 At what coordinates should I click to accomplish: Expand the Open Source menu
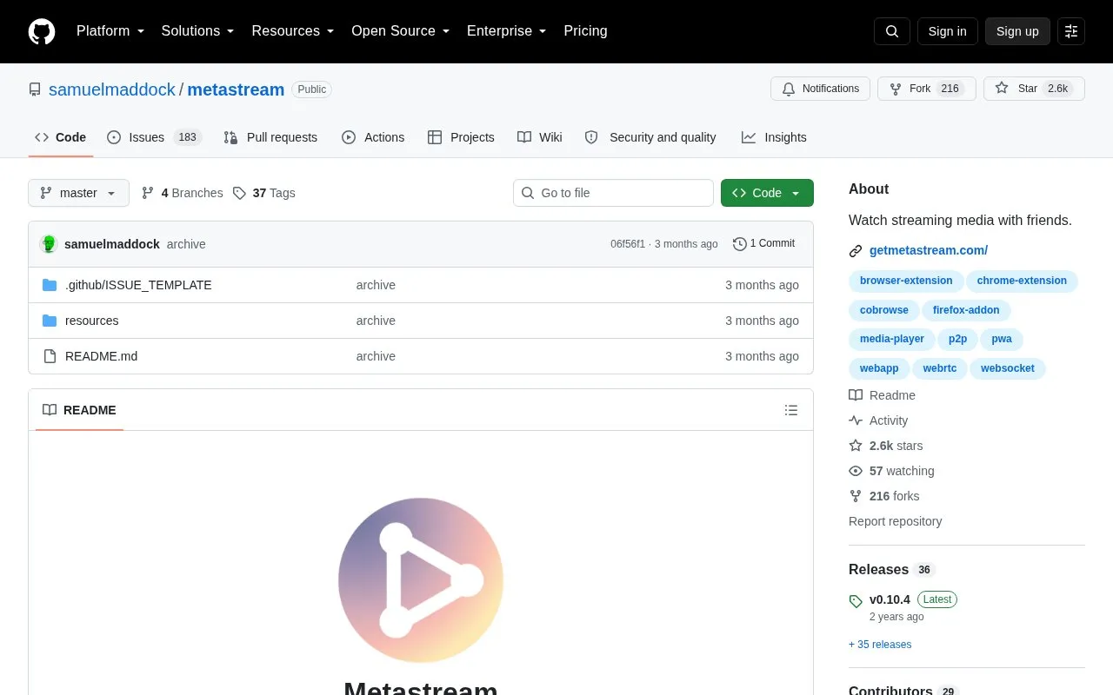[401, 31]
